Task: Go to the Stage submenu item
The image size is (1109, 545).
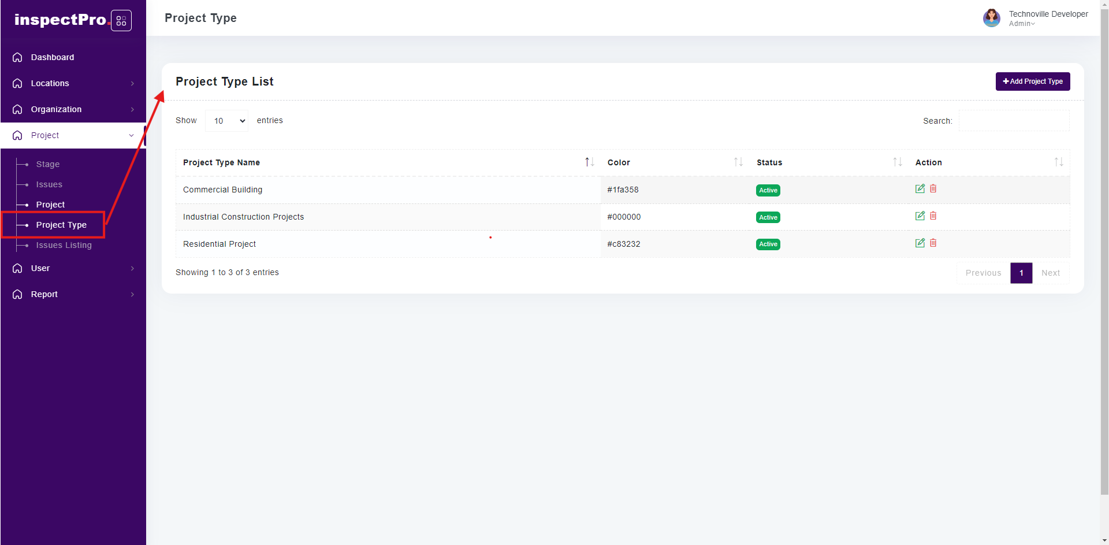Action: tap(48, 164)
